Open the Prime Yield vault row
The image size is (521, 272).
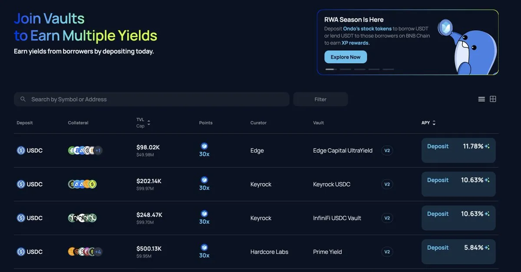tap(327, 252)
